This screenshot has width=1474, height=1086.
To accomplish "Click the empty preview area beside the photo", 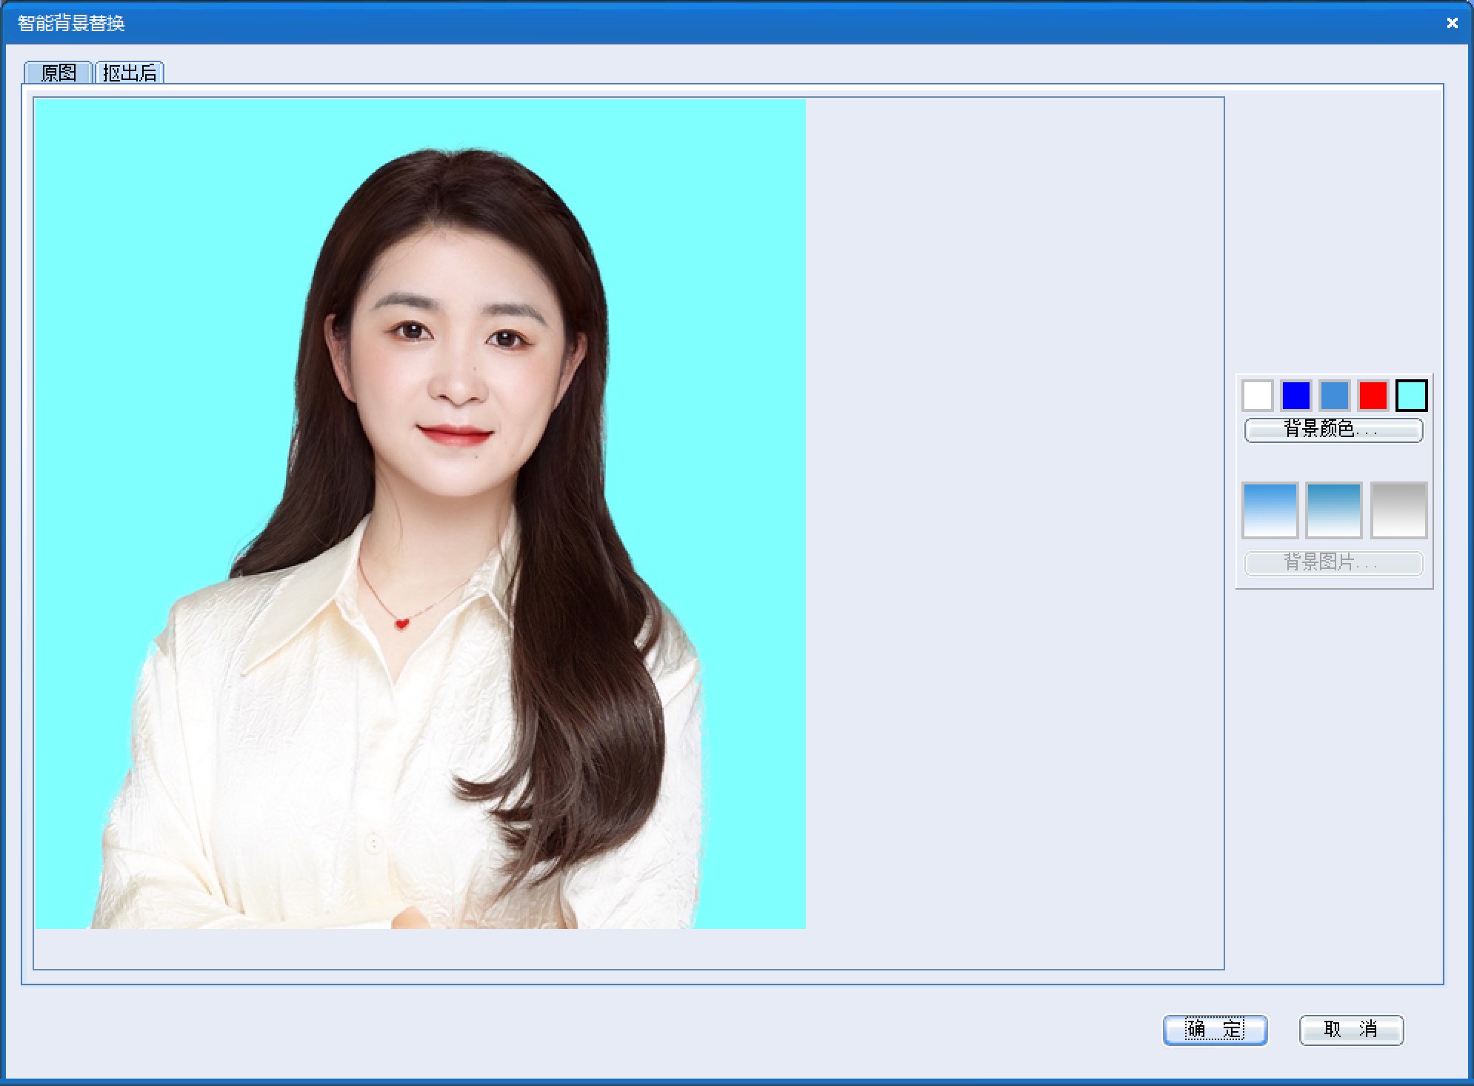I will 1015,519.
